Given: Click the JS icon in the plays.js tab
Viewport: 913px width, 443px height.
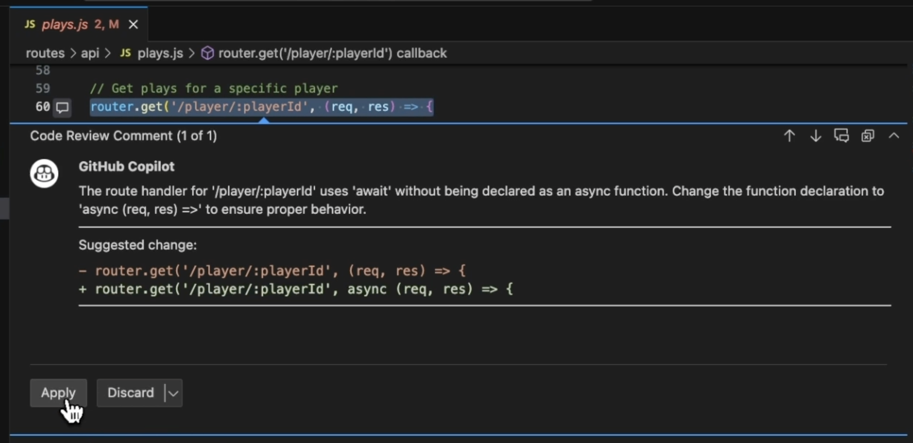Looking at the screenshot, I should (29, 24).
